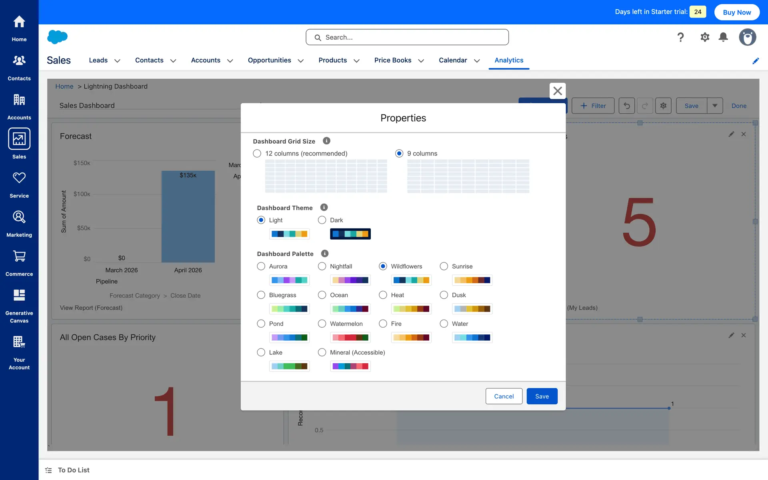The image size is (768, 480).
Task: Expand the Leads tab dropdown chevron
Action: click(x=117, y=61)
